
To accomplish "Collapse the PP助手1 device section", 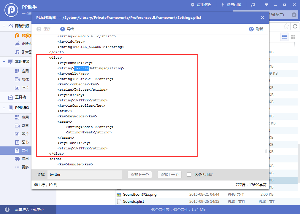I will click(x=4, y=108).
